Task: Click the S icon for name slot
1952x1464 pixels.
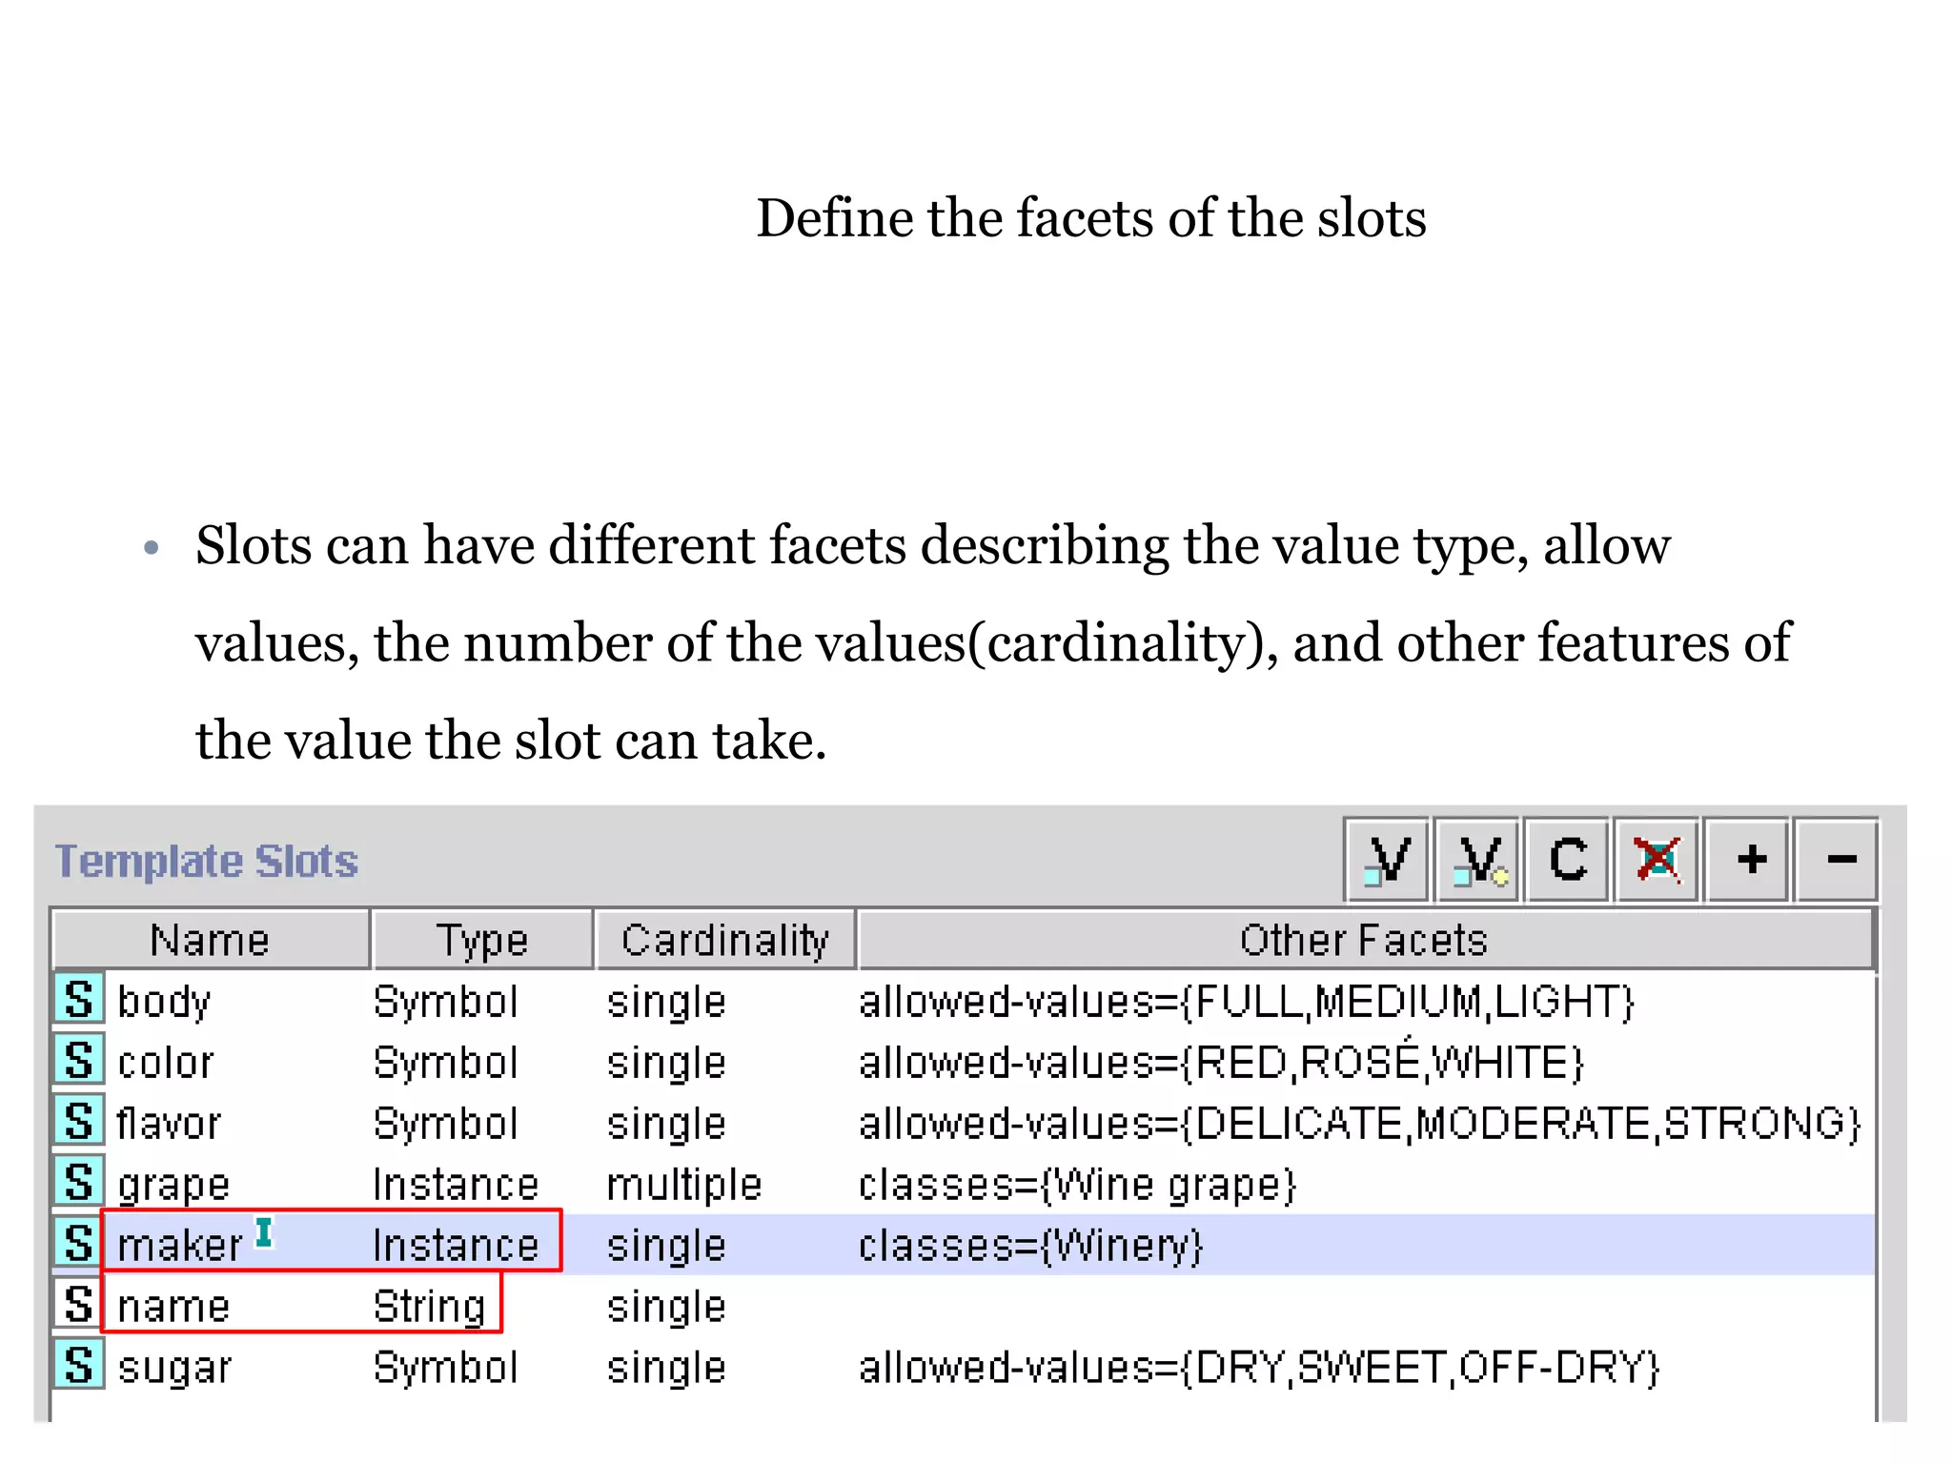Action: [x=79, y=1305]
